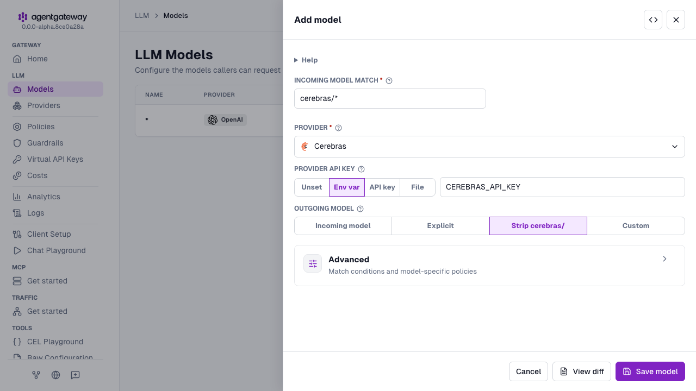The height and width of the screenshot is (391, 696).
Task: Open Analytics in the sidebar
Action: pos(55,197)
